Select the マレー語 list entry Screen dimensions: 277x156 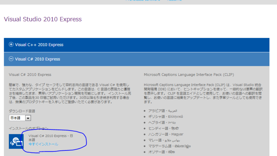[x=164, y=140]
